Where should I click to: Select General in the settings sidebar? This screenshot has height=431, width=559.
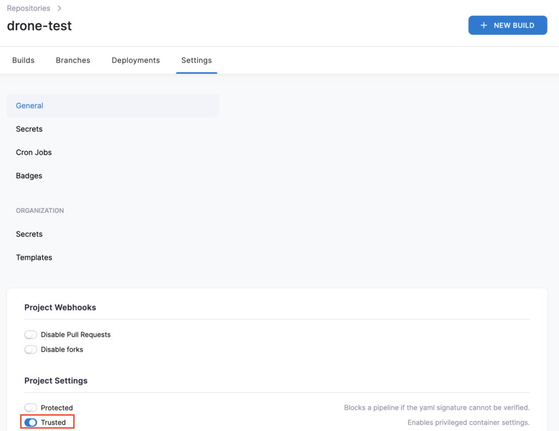[x=29, y=106]
